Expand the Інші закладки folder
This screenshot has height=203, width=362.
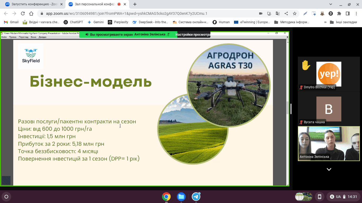[343, 22]
